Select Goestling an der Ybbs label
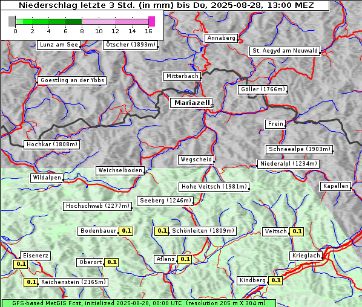This screenshot has width=362, height=307. pos(72,80)
